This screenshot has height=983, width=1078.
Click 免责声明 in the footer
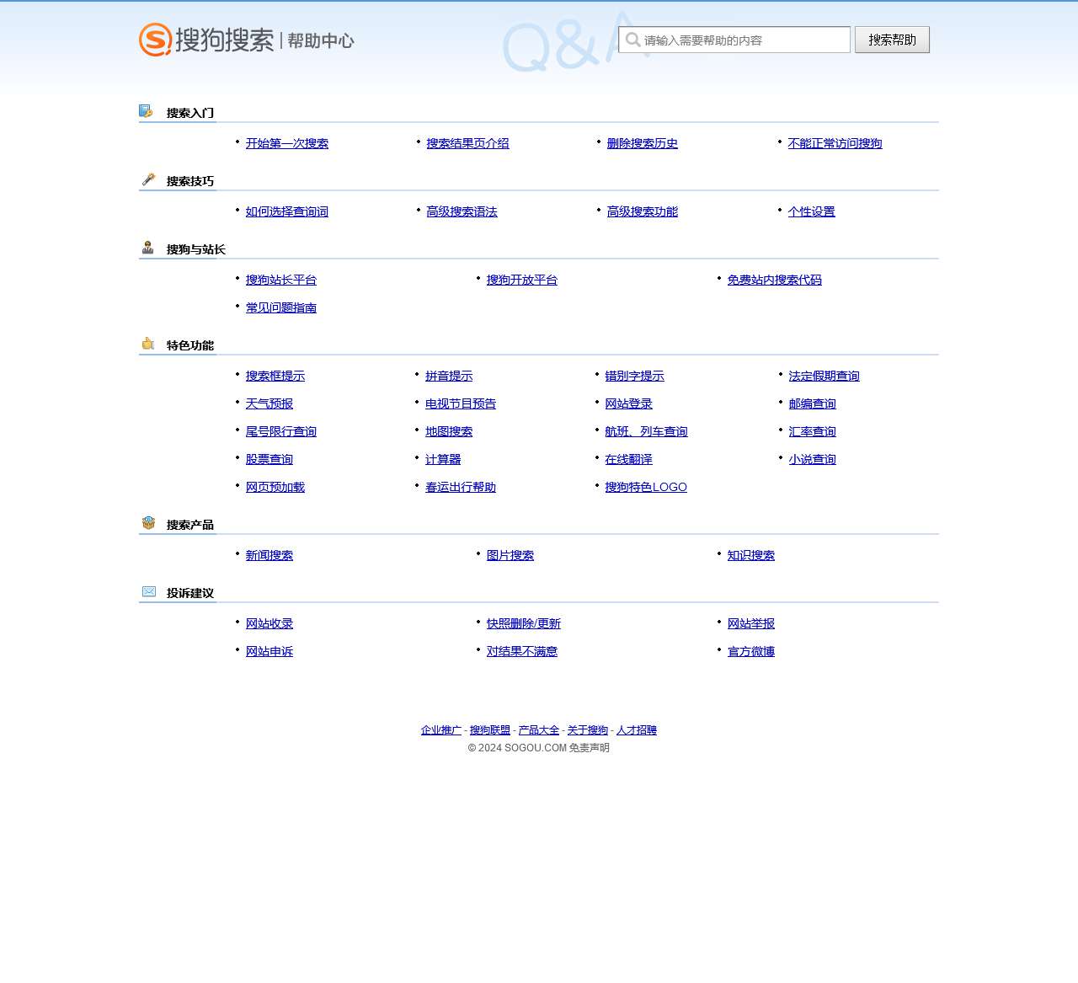click(590, 748)
